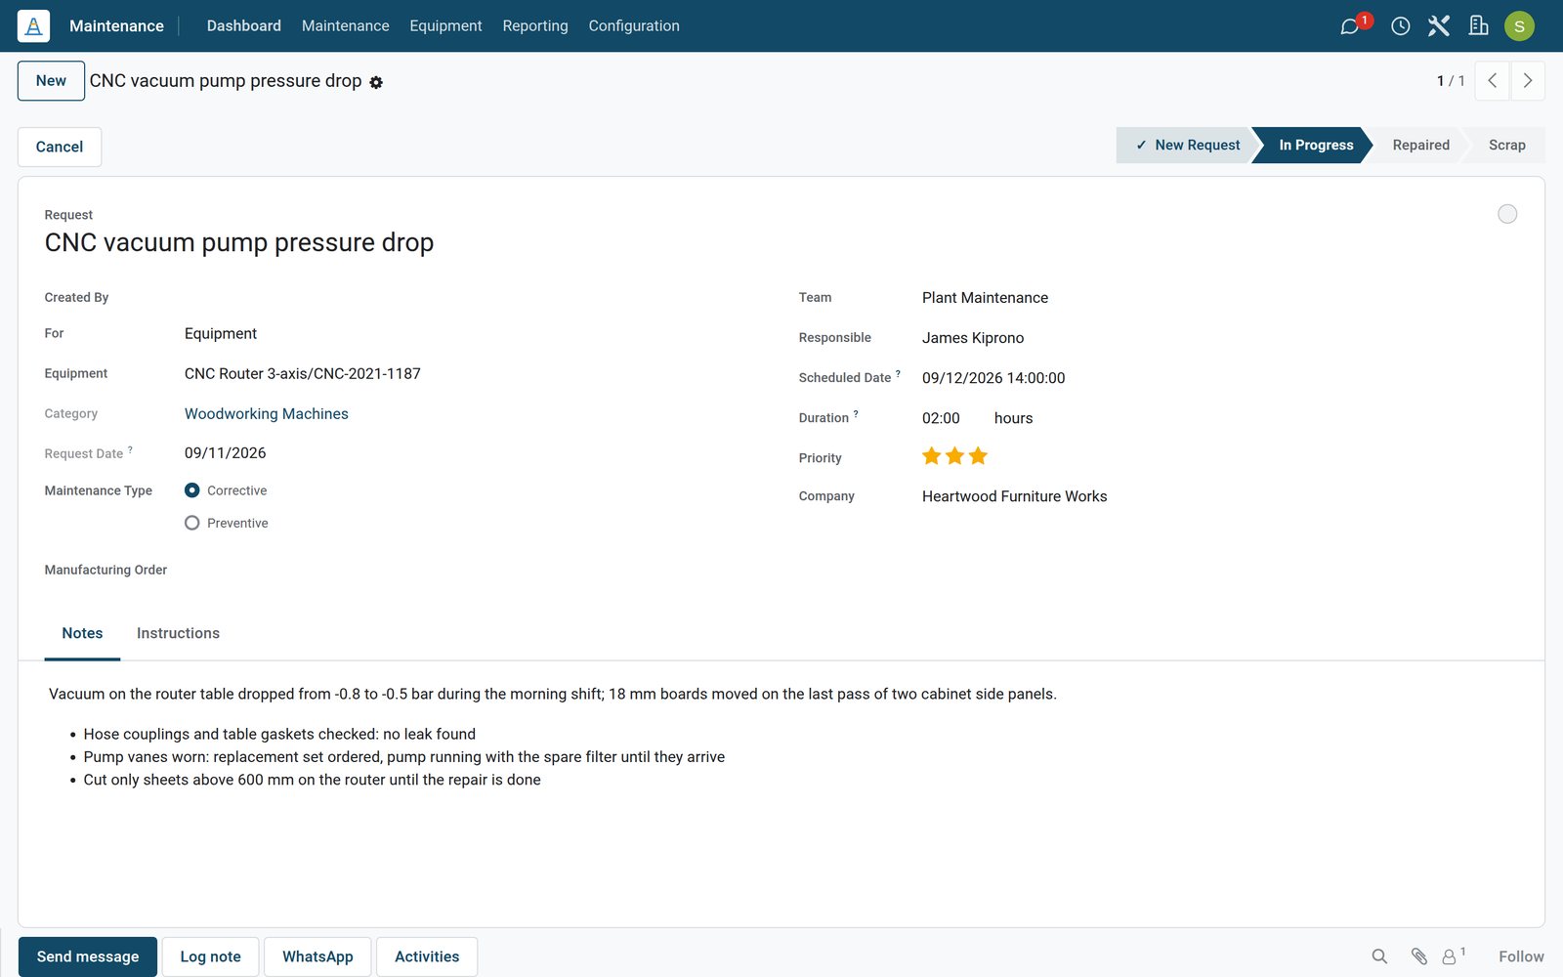Open the user avatar menu
1563x977 pixels.
[1519, 26]
